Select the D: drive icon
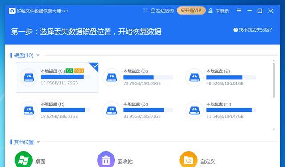 coord(111,77)
